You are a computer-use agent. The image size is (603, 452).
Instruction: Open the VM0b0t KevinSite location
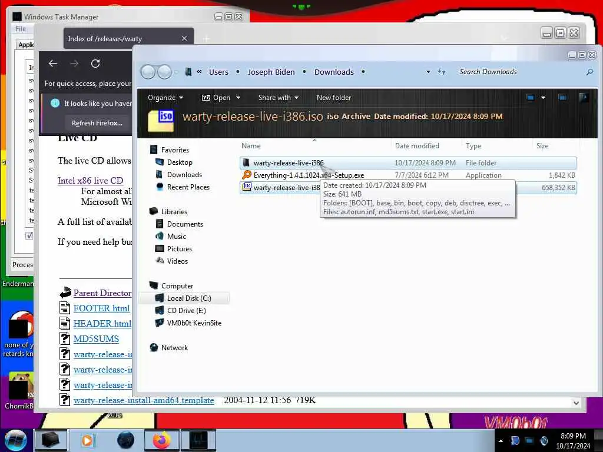194,323
